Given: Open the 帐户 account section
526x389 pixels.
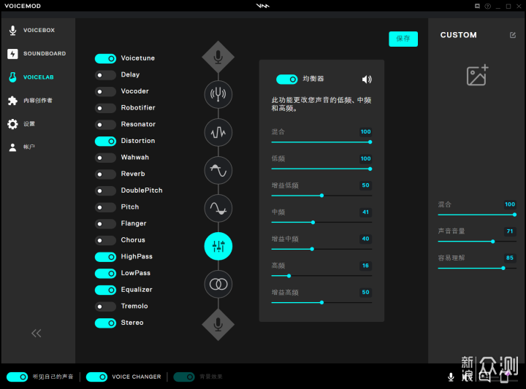Looking at the screenshot, I should click(x=29, y=147).
